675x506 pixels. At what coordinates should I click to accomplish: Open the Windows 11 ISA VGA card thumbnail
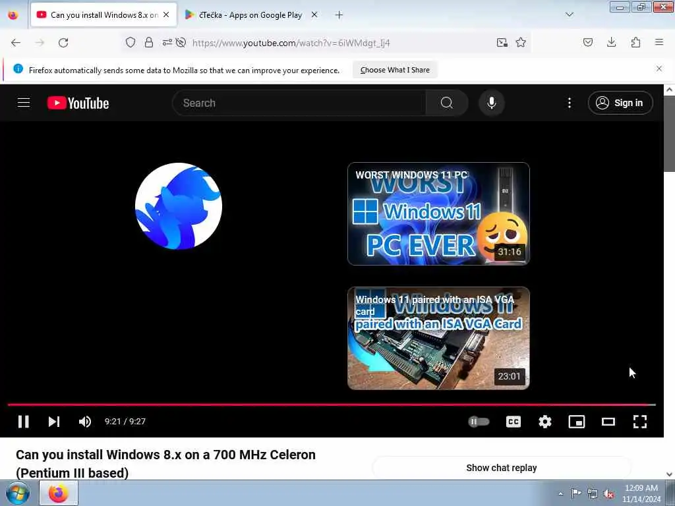click(x=438, y=338)
